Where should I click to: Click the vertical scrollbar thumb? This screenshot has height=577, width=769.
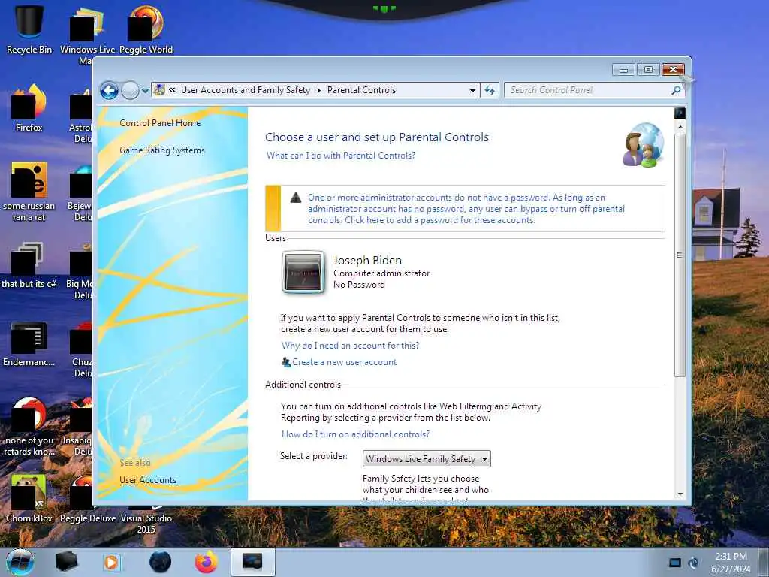(x=680, y=255)
